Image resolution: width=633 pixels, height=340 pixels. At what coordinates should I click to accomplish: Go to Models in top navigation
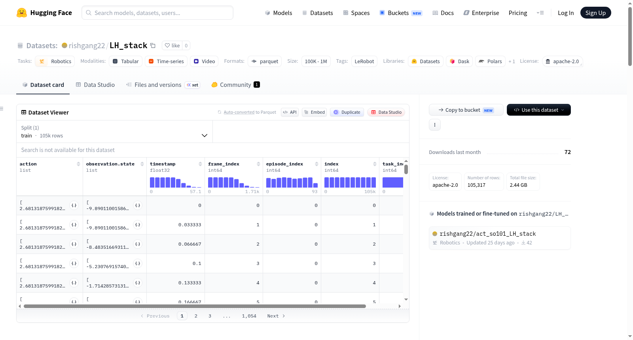(x=279, y=13)
